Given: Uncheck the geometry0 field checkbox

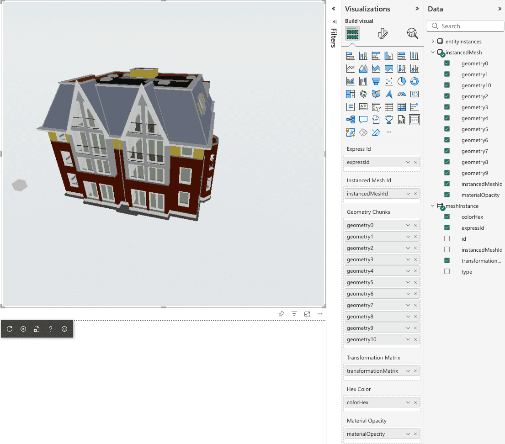Looking at the screenshot, I should (447, 63).
